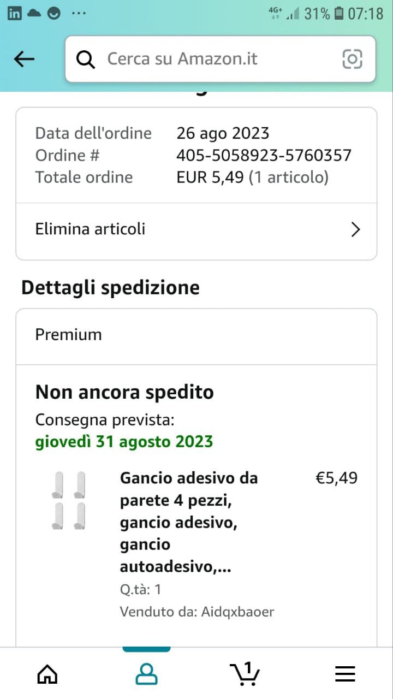
Task: Open the hamburger menu icon
Action: (345, 673)
